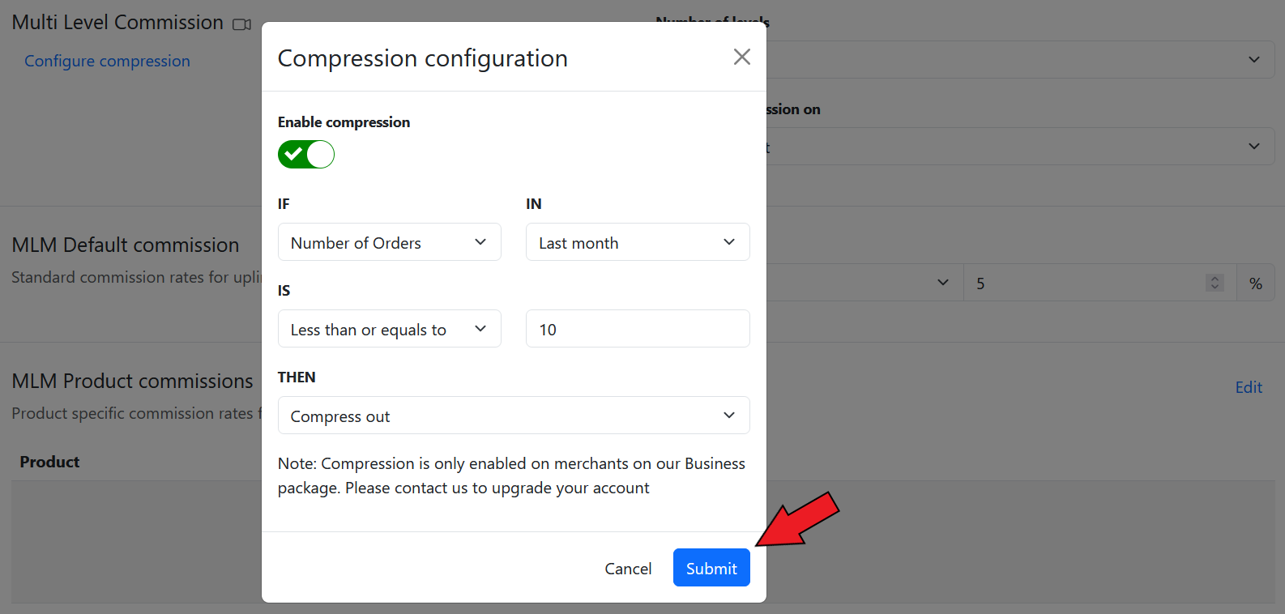The image size is (1285, 614).
Task: Click the percent sign addon
Action: tap(1255, 284)
